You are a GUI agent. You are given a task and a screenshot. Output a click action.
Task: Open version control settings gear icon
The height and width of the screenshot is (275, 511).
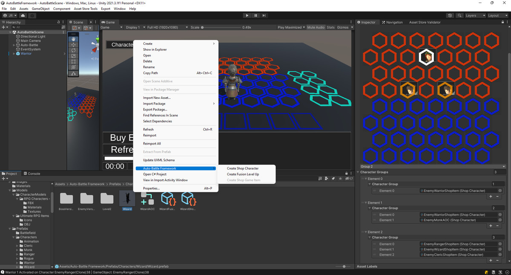(x=32, y=15)
